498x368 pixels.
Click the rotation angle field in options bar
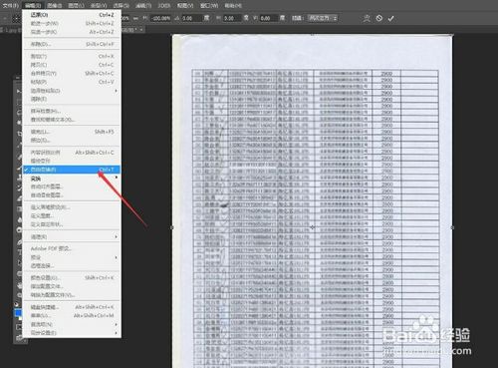point(191,18)
